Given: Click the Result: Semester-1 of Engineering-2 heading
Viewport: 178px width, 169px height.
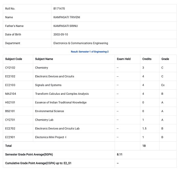Looking at the screenshot, I should click(90, 52).
